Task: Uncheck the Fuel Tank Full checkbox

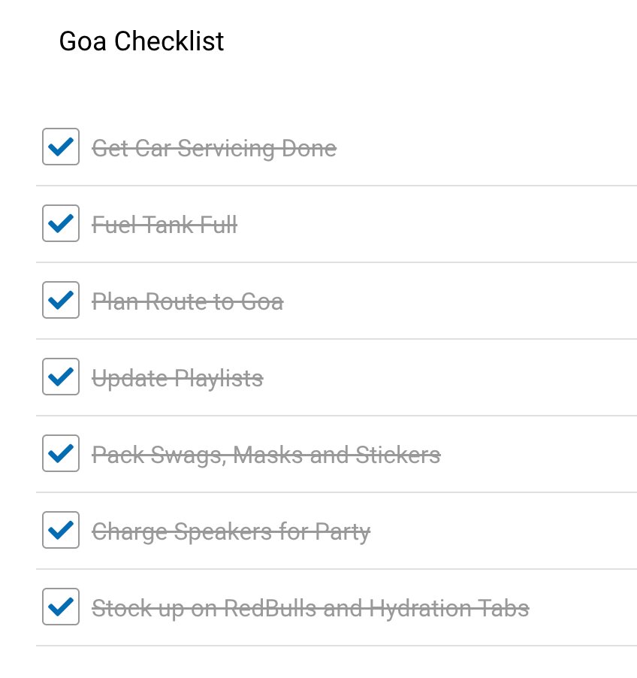Action: (61, 223)
